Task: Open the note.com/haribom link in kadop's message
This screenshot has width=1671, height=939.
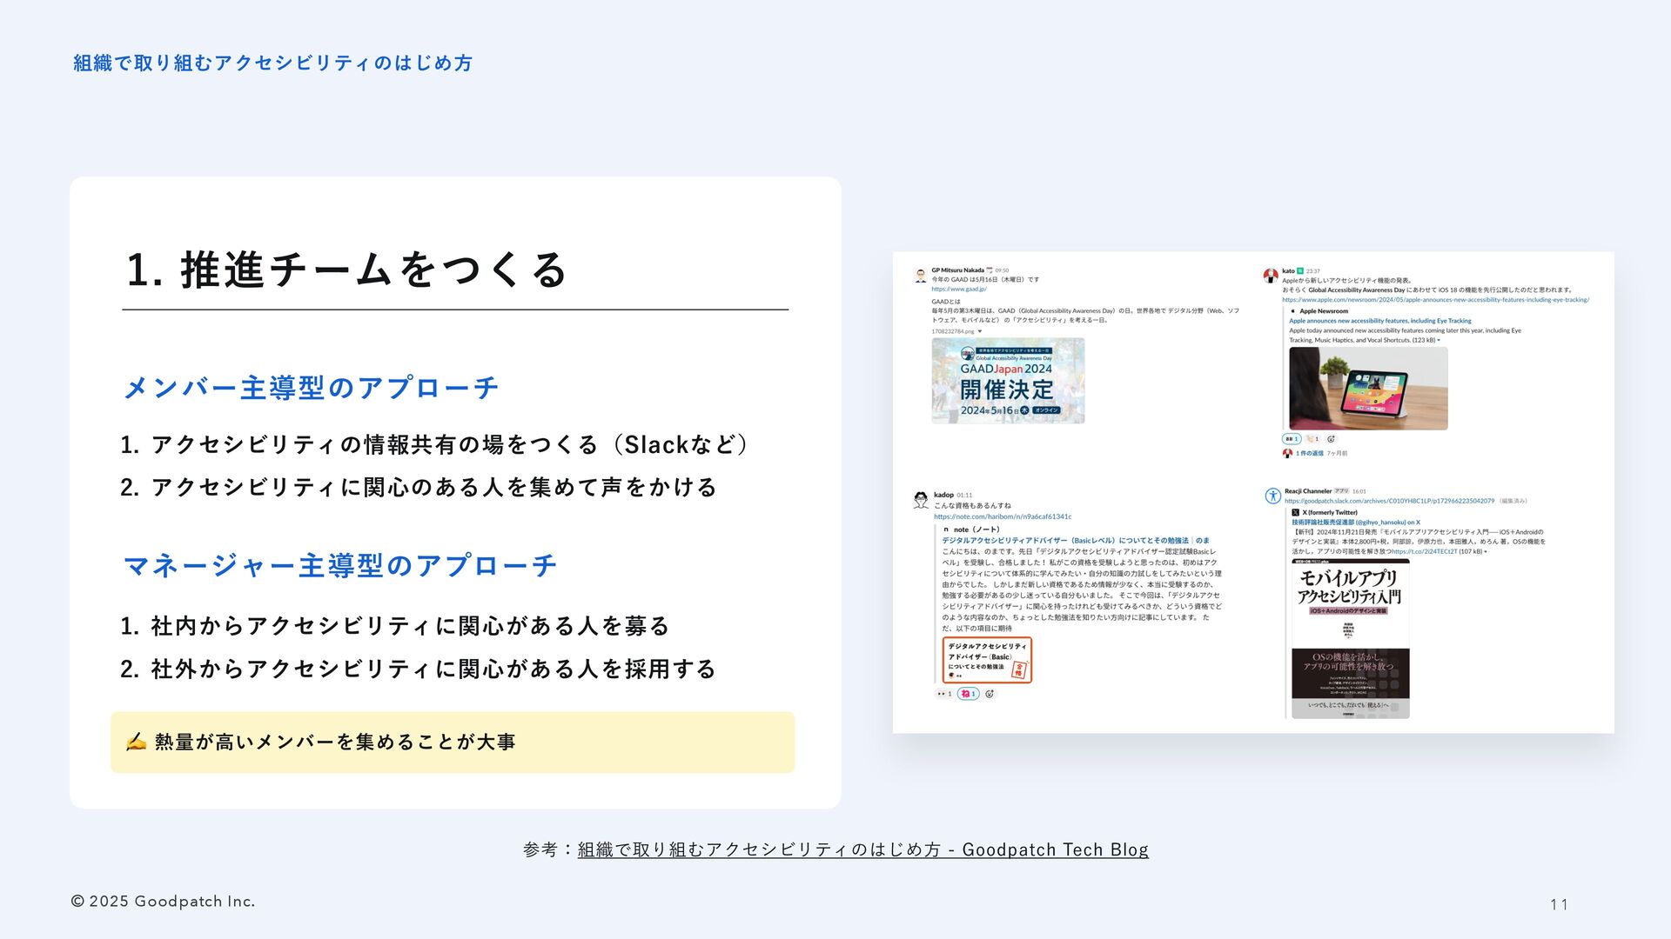Action: [1003, 516]
